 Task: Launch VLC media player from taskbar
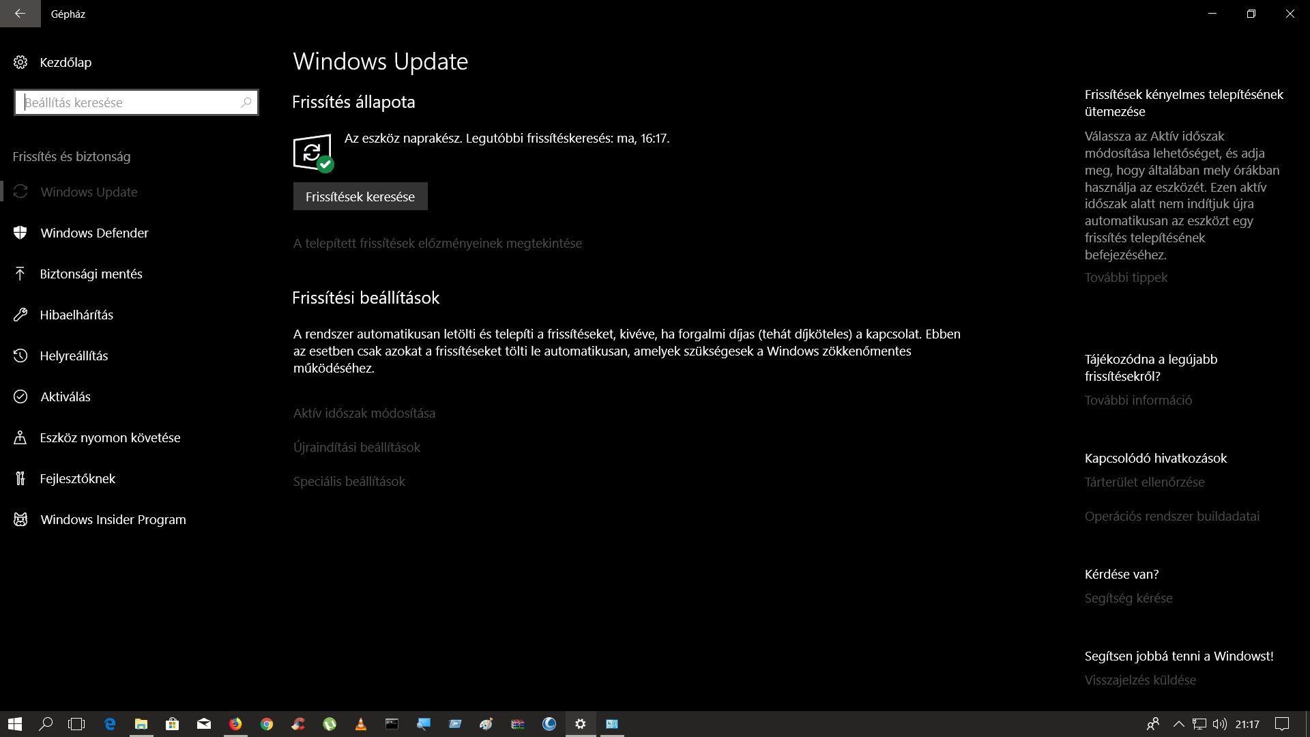(361, 724)
